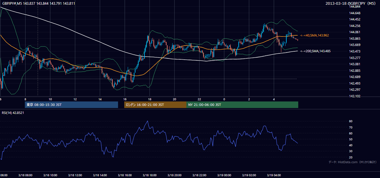
Task: Click RSI scale value 50
Action: [x=351, y=139]
